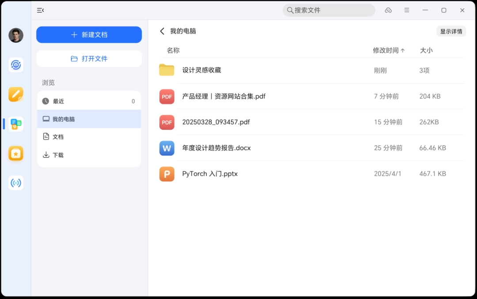Click the cloud sync icon in title bar
The width and height of the screenshot is (477, 299).
pyautogui.click(x=388, y=10)
